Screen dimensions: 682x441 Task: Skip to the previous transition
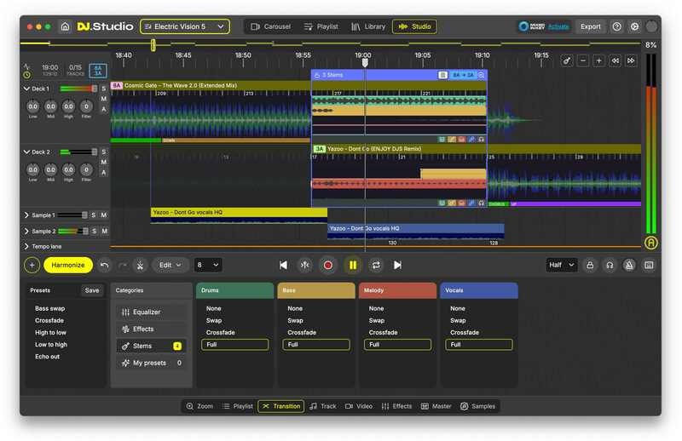pyautogui.click(x=283, y=265)
